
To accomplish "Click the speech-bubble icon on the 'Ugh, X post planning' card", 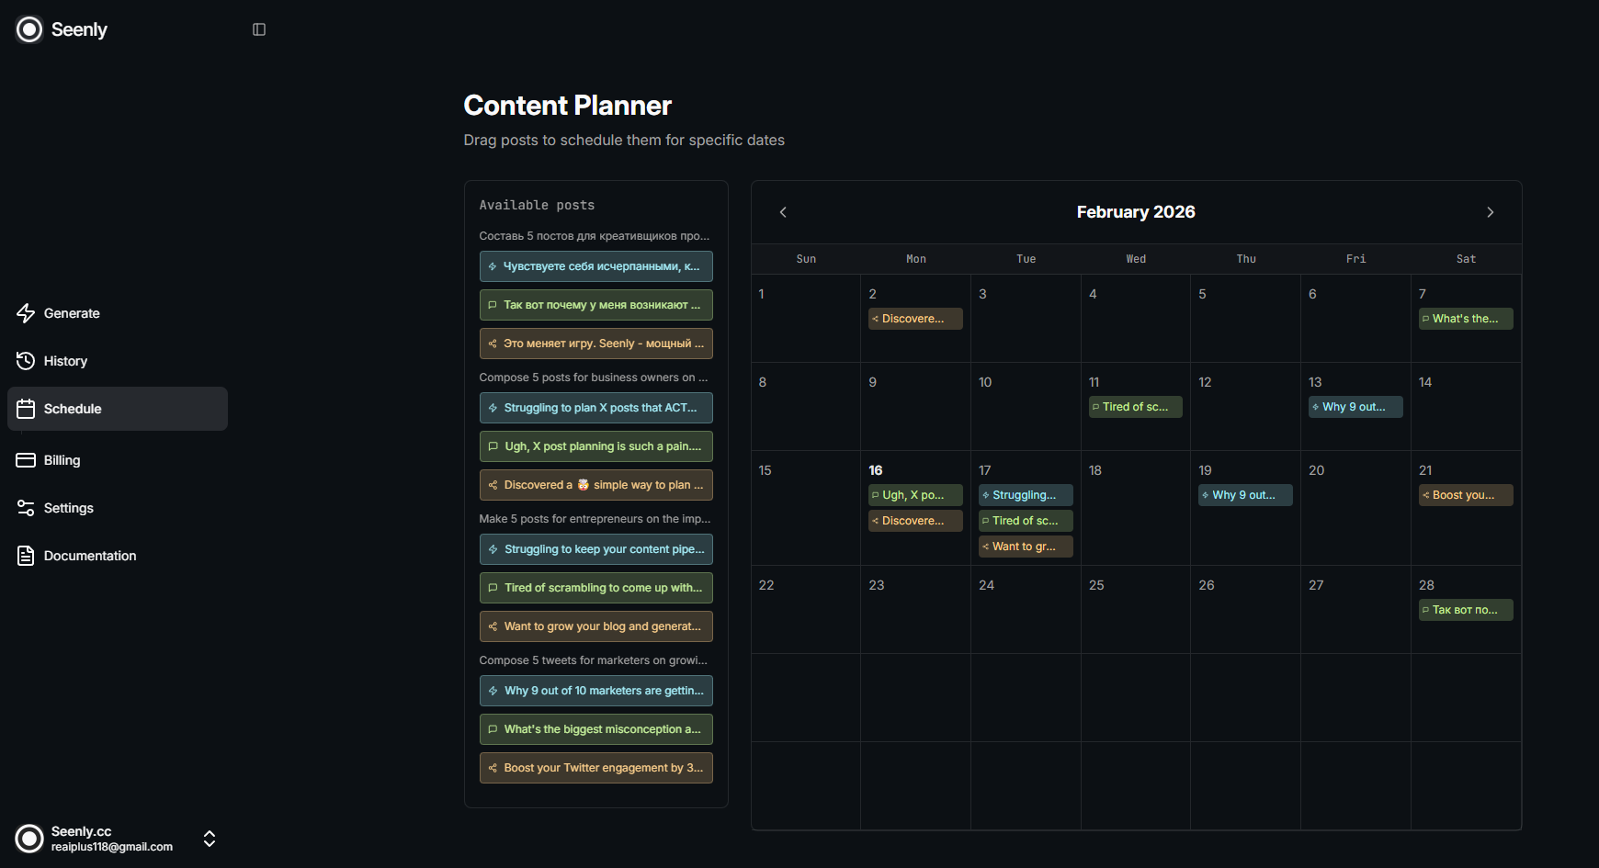I will click(x=493, y=446).
